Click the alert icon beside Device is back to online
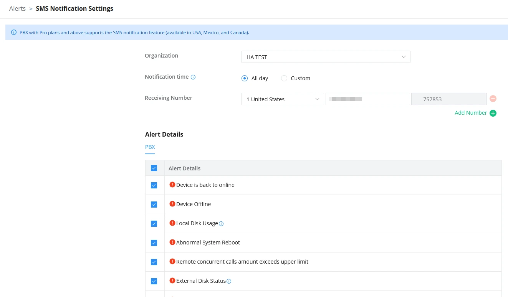 pos(172,185)
